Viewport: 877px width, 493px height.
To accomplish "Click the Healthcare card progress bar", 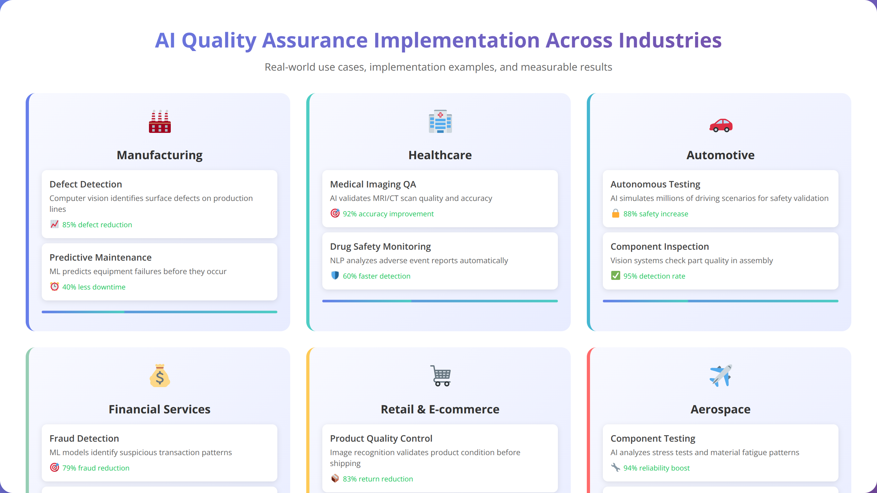I will (x=440, y=301).
